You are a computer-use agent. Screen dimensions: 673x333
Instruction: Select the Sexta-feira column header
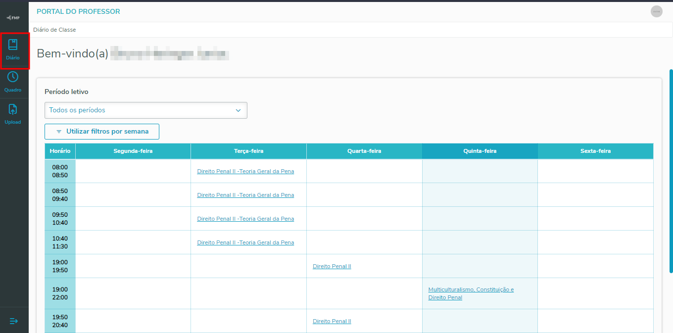coord(596,151)
